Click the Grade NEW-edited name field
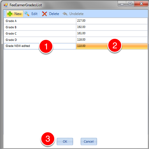The width and height of the screenshot is (149, 149). click(x=40, y=46)
